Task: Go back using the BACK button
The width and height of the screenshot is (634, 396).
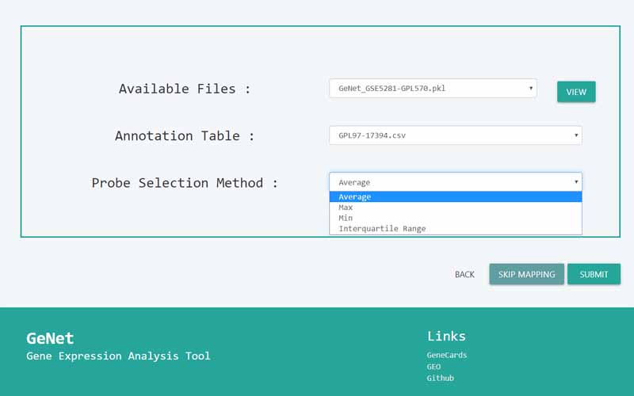Action: (464, 274)
